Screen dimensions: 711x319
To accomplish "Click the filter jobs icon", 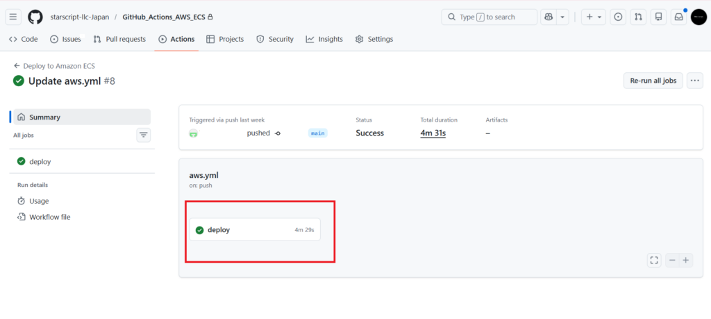I will [x=144, y=135].
